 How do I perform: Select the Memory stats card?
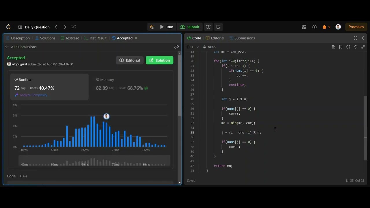[131, 87]
